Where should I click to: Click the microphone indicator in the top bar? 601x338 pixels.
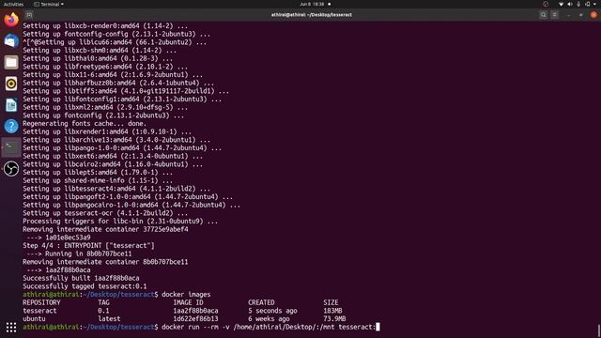click(x=578, y=4)
